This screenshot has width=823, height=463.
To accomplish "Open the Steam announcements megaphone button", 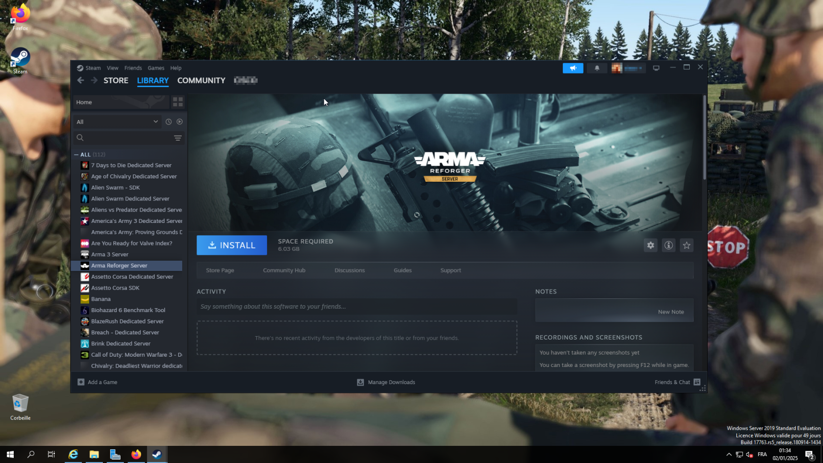I will (573, 68).
